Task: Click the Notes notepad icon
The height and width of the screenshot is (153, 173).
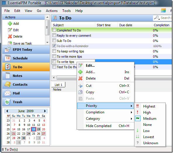Action: (x=8, y=75)
